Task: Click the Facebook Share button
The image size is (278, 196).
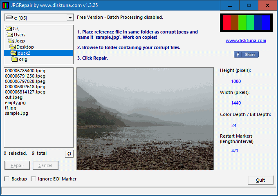Action: [x=246, y=55]
